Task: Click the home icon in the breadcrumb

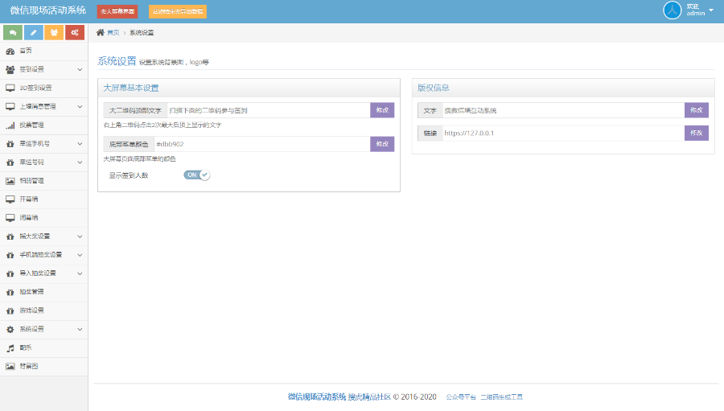Action: point(101,32)
